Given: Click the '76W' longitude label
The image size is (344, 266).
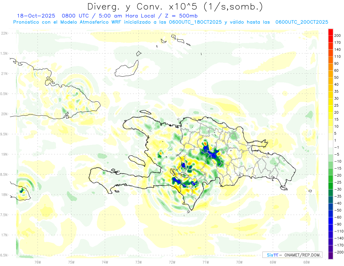Looking at the screenshot, I should tap(38, 262).
